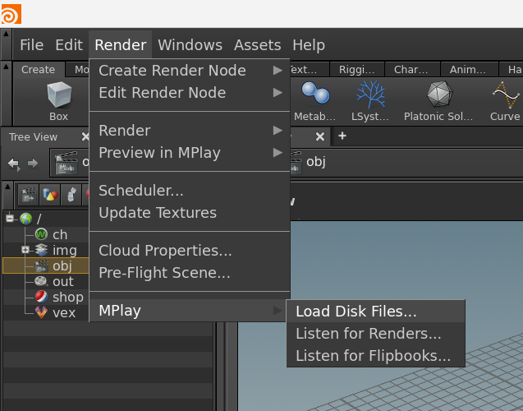Image resolution: width=523 pixels, height=411 pixels.
Task: Select the img tree item
Action: click(65, 250)
